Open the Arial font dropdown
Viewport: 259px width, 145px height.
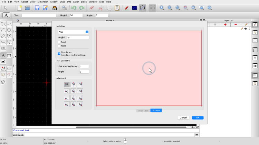pyautogui.click(x=73, y=32)
